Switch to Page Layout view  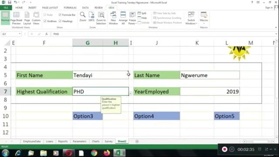(27, 18)
